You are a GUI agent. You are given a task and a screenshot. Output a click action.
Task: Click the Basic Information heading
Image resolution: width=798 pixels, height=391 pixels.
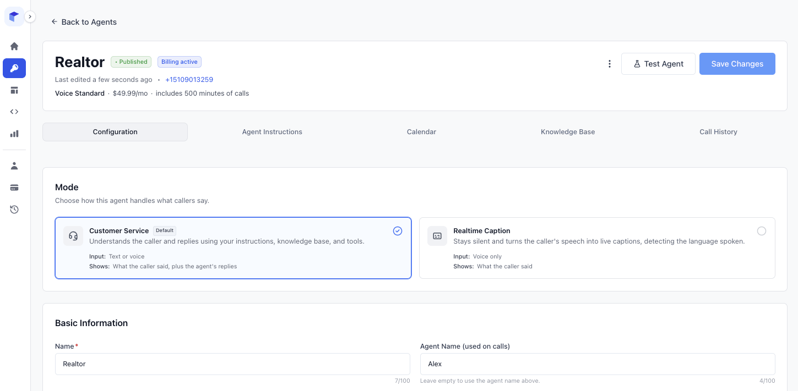91,323
